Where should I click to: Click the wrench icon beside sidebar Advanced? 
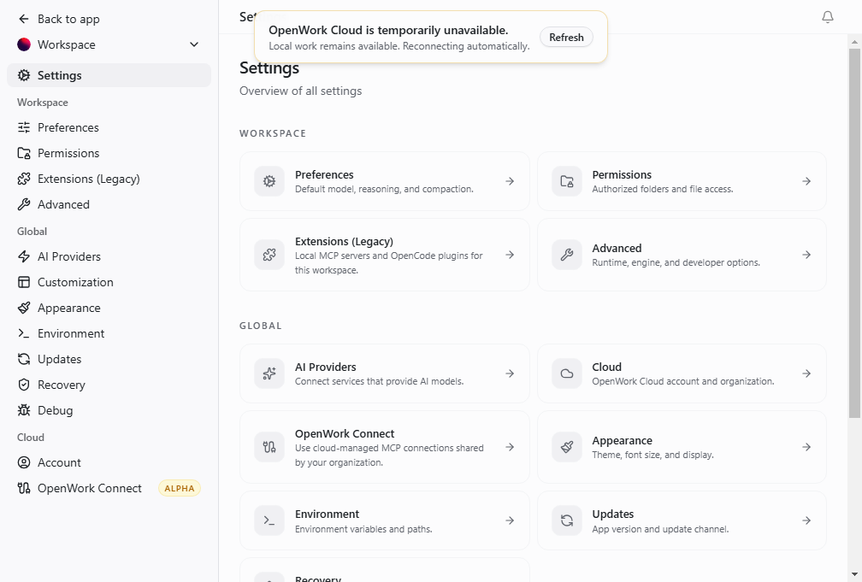[24, 204]
